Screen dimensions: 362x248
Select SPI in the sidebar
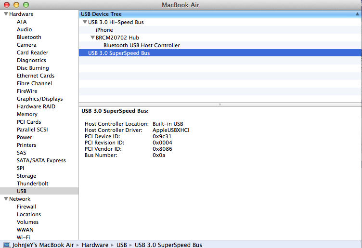point(20,168)
